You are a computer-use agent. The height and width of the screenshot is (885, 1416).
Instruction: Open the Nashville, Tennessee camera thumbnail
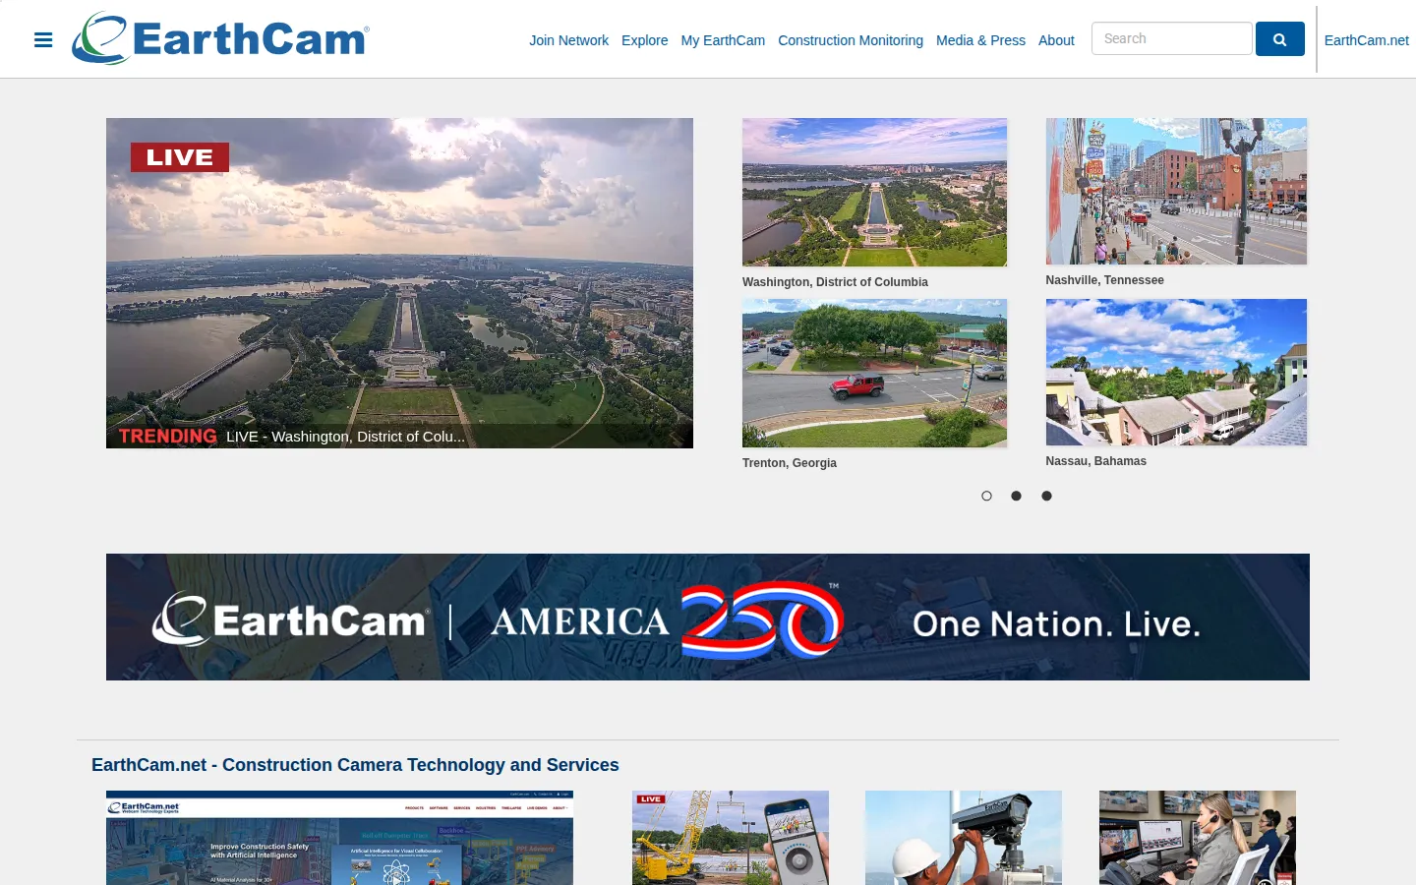pos(1176,191)
